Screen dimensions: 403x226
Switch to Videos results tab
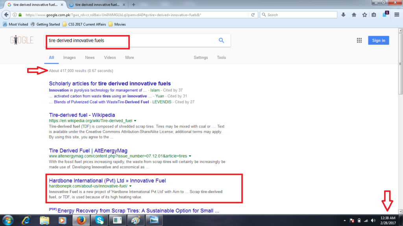click(x=110, y=57)
